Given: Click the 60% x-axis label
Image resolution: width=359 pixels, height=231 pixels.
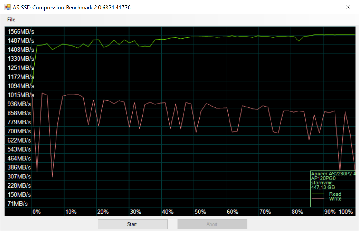Looking at the screenshot, I should [x=232, y=212].
